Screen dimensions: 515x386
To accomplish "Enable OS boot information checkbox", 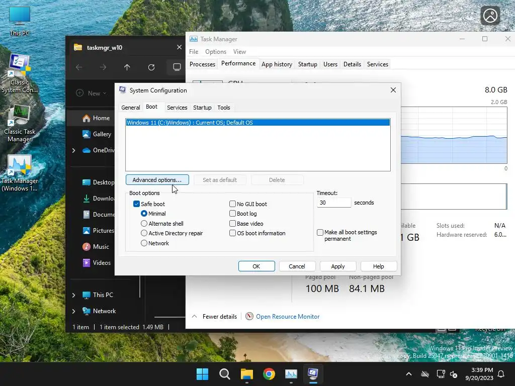I will click(232, 233).
